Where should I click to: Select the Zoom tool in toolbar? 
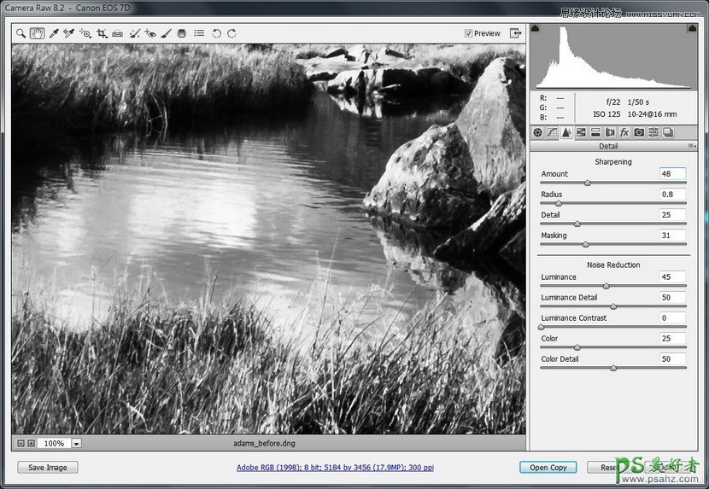pyautogui.click(x=21, y=34)
